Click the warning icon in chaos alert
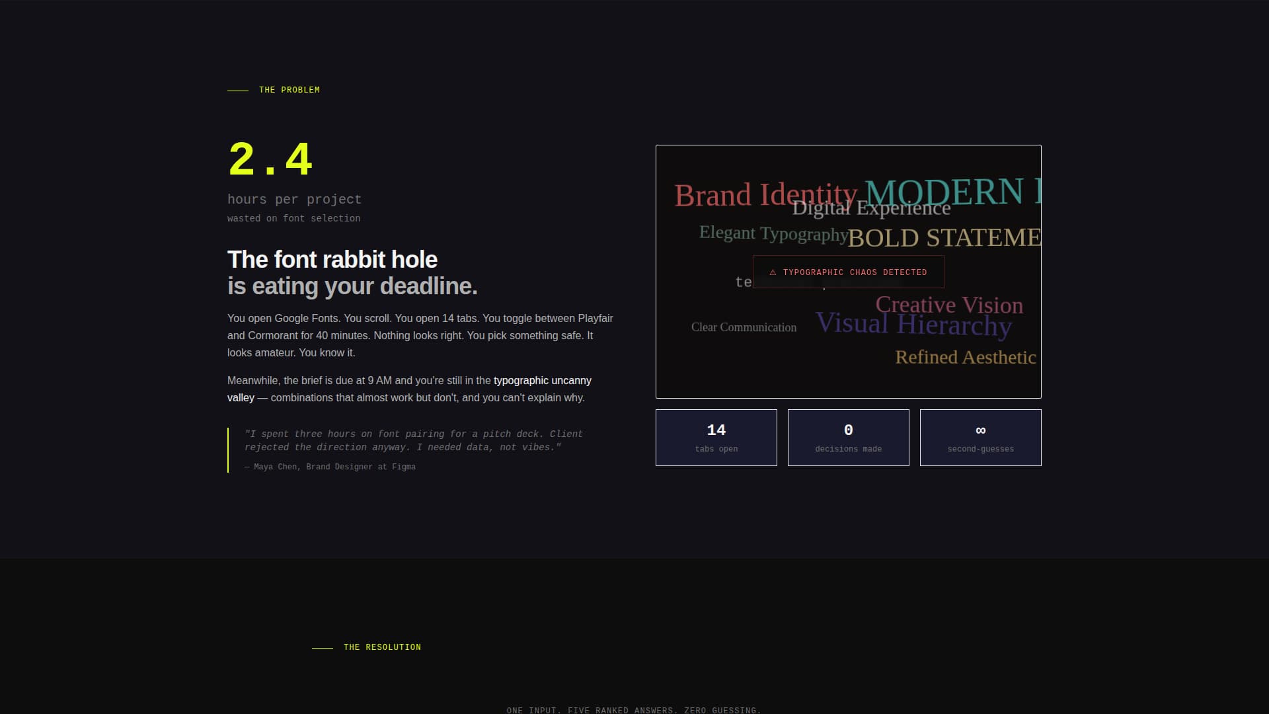 773,272
